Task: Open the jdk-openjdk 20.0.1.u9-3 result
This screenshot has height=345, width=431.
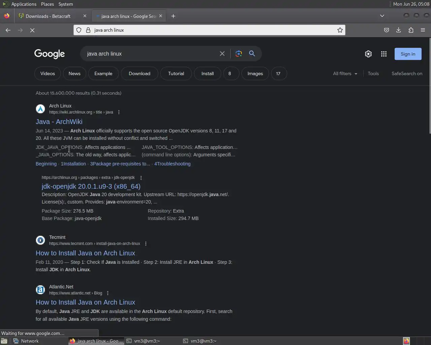Action: [x=91, y=186]
